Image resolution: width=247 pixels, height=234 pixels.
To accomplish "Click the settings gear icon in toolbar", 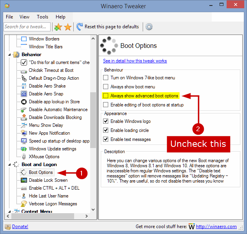I will (x=149, y=27).
